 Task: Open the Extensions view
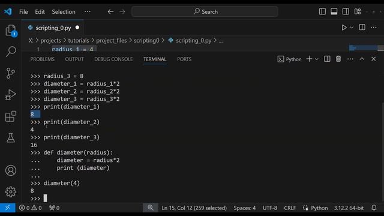tap(11, 116)
